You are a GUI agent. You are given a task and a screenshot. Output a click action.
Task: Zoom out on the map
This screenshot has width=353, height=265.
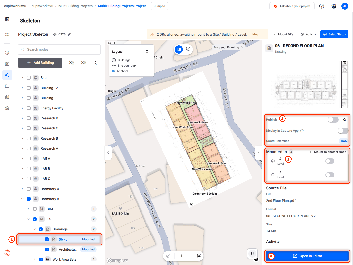[190, 256]
